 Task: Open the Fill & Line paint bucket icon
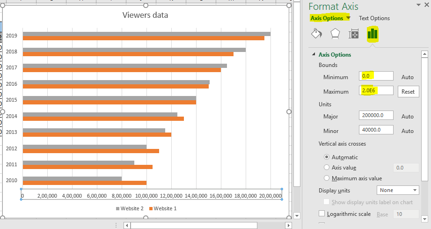click(316, 34)
